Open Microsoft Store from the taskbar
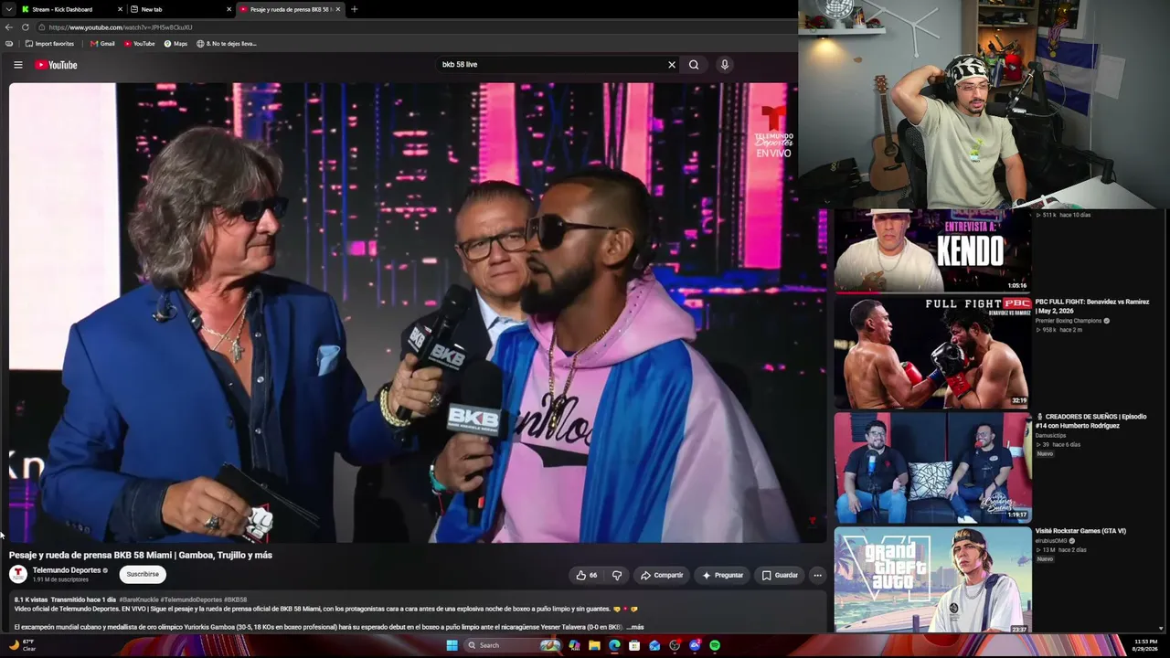1170x658 pixels. click(x=634, y=645)
